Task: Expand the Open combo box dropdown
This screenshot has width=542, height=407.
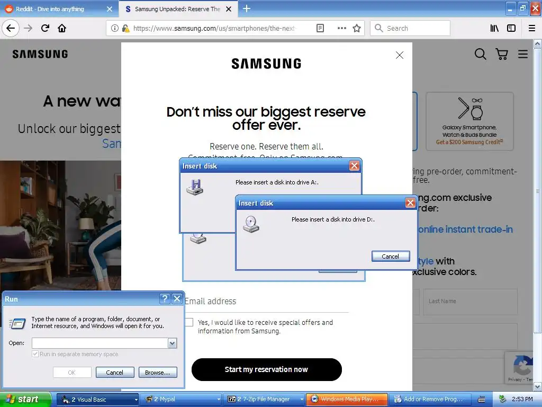Action: click(172, 343)
